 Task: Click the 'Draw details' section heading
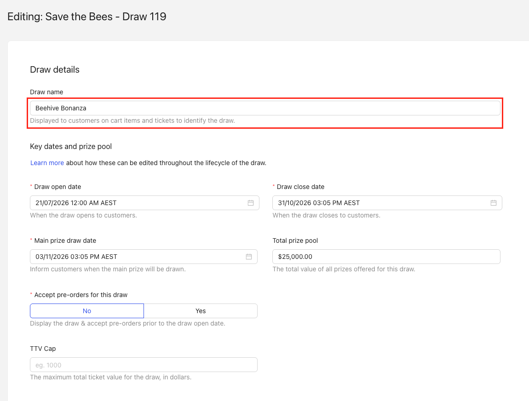[55, 69]
